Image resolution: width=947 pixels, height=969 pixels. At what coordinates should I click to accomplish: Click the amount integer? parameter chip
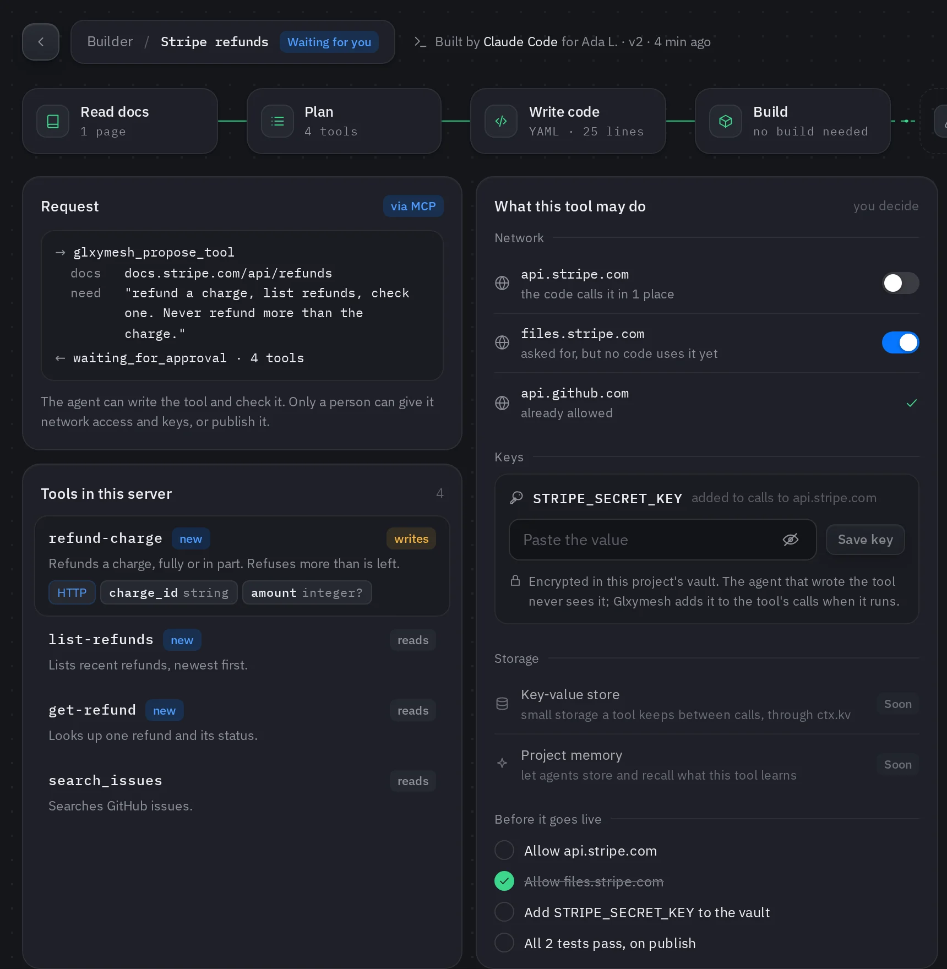click(307, 592)
